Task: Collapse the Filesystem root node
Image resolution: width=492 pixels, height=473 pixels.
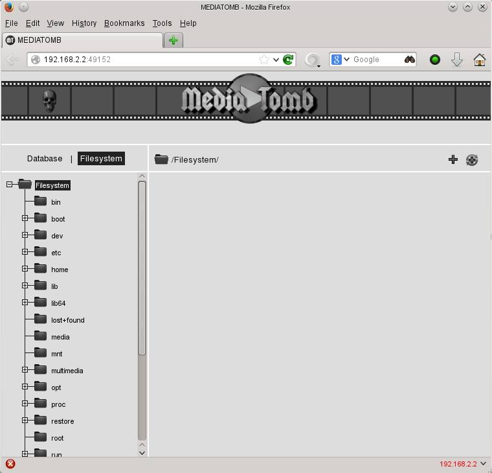Action: 10,185
